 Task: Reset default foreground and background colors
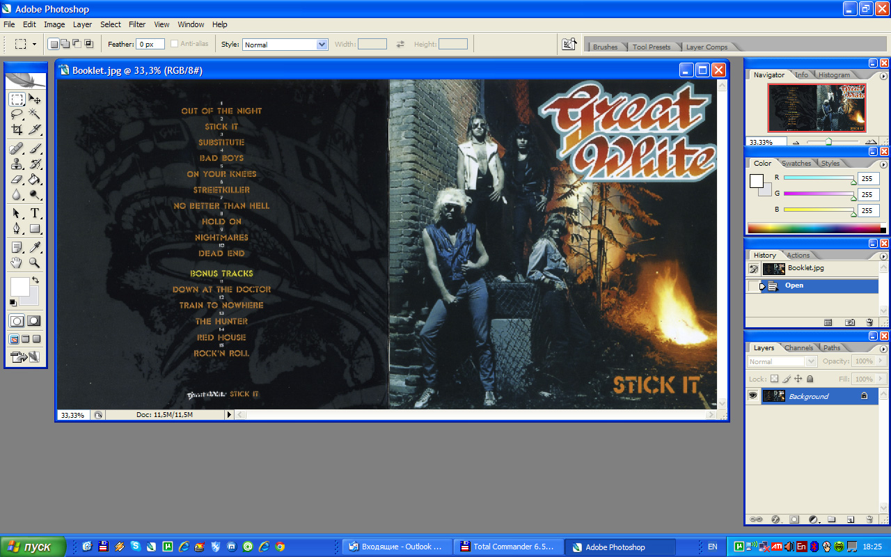coord(13,302)
